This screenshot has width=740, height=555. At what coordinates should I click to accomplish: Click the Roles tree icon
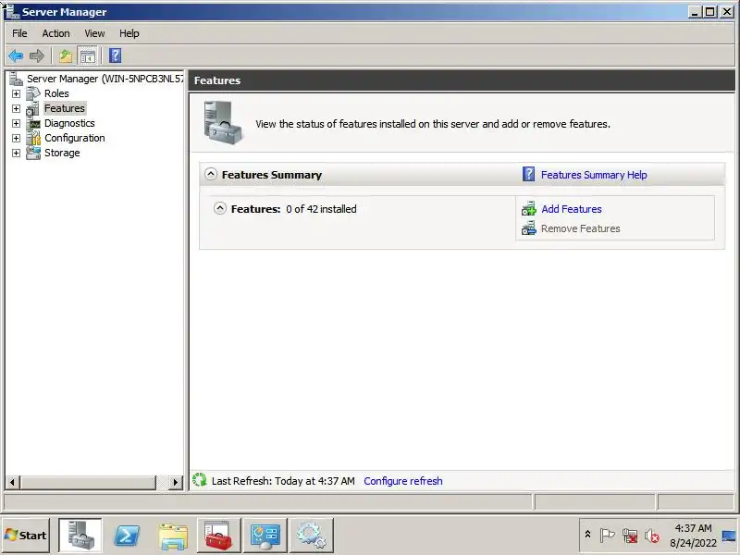pos(33,93)
